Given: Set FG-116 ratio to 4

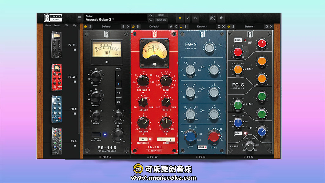Looking at the screenshot, I should tap(118, 76).
